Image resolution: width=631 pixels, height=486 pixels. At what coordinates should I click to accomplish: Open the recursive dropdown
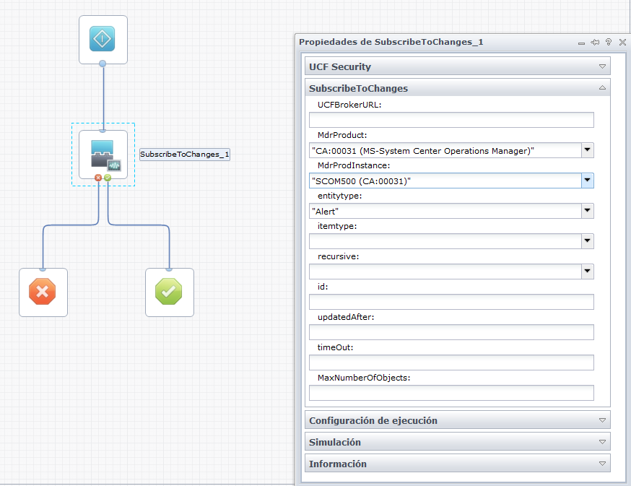coord(588,272)
